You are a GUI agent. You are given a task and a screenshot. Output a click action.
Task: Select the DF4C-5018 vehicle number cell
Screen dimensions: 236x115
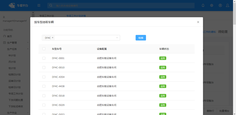[x=58, y=96]
